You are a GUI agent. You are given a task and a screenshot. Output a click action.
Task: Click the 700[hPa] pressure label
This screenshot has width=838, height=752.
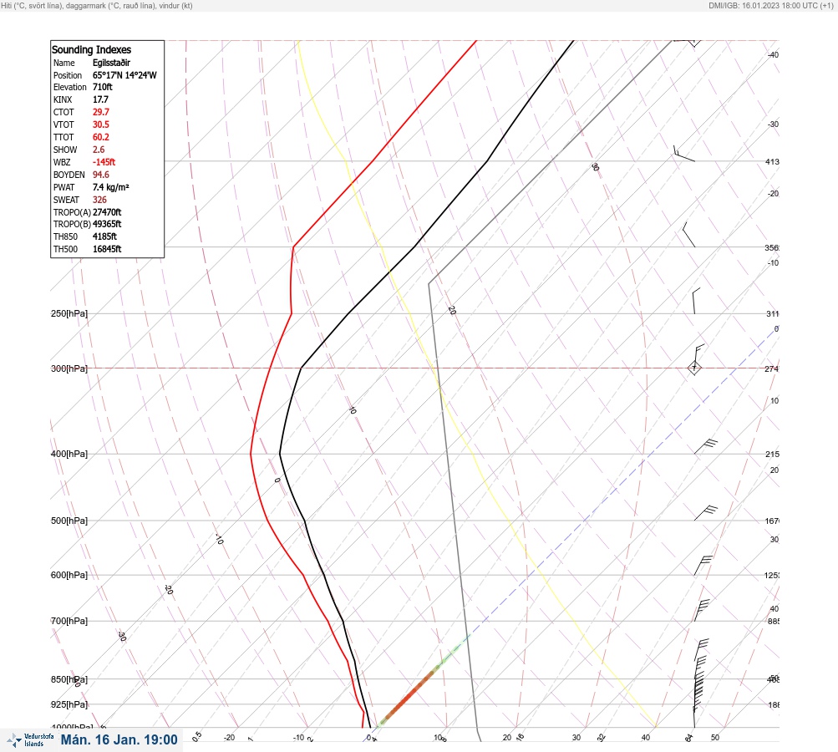(x=69, y=621)
